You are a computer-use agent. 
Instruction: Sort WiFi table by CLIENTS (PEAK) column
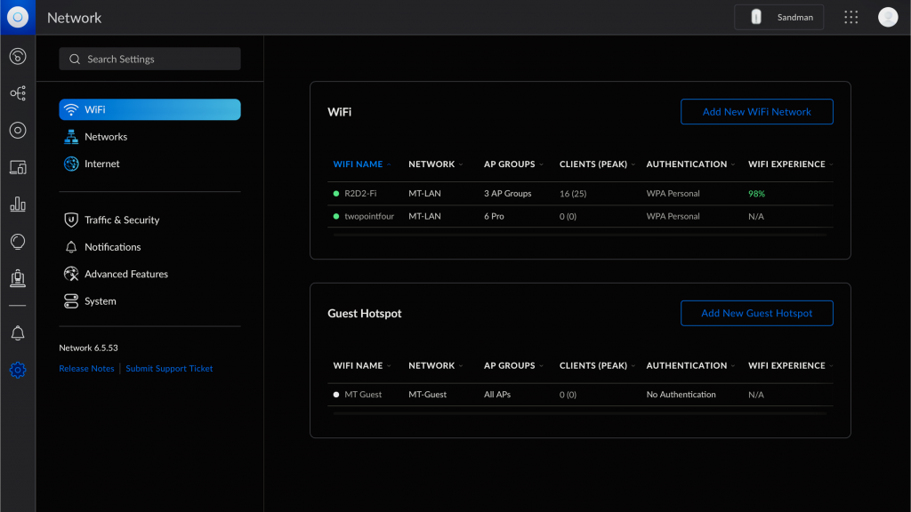[x=593, y=164]
